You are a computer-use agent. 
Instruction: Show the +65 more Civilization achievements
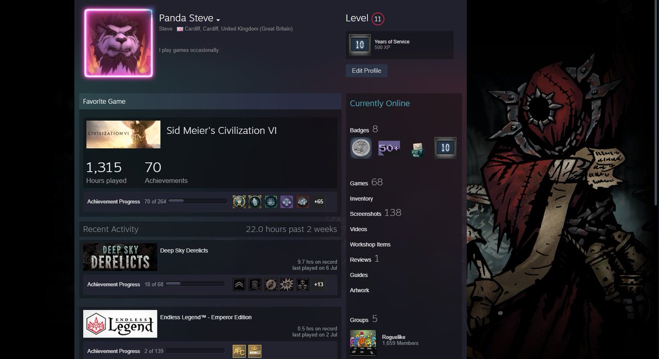coord(319,201)
